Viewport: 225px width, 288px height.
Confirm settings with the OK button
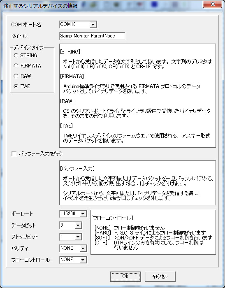coord(125,276)
